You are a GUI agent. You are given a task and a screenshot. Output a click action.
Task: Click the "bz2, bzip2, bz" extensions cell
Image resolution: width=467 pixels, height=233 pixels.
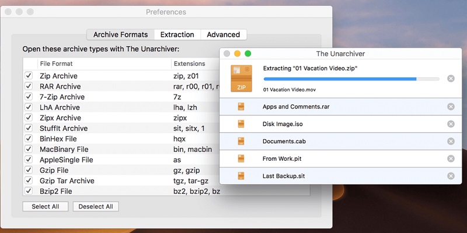pos(197,191)
